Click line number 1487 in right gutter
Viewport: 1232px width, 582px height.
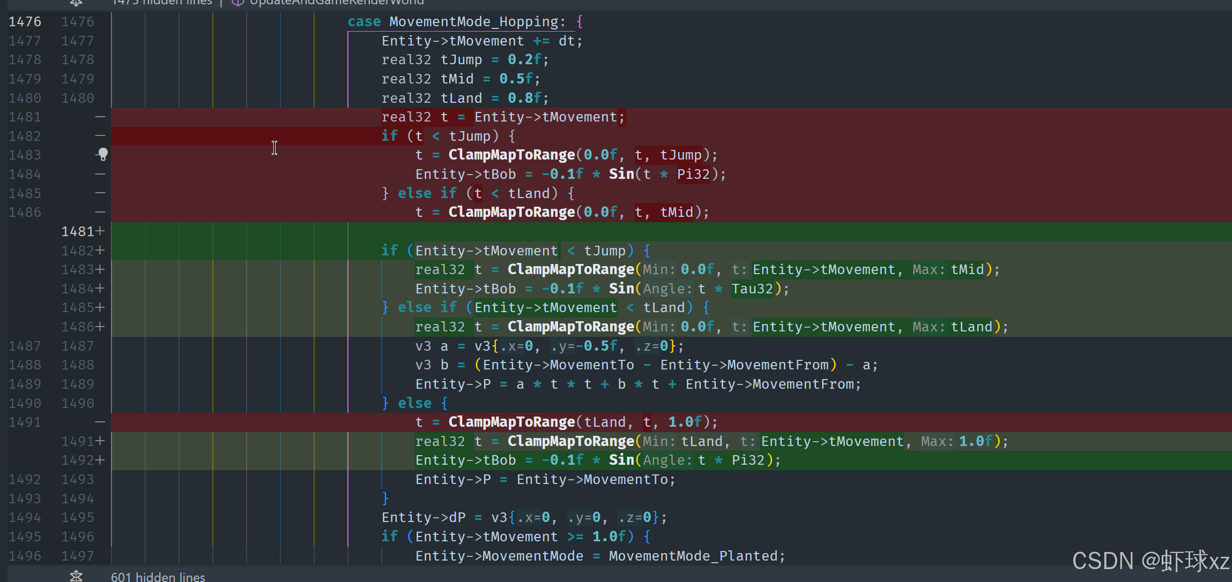point(77,346)
